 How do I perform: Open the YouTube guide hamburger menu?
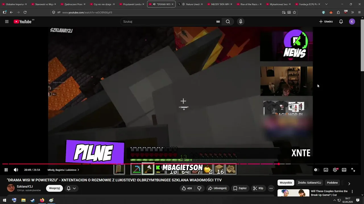(7, 22)
